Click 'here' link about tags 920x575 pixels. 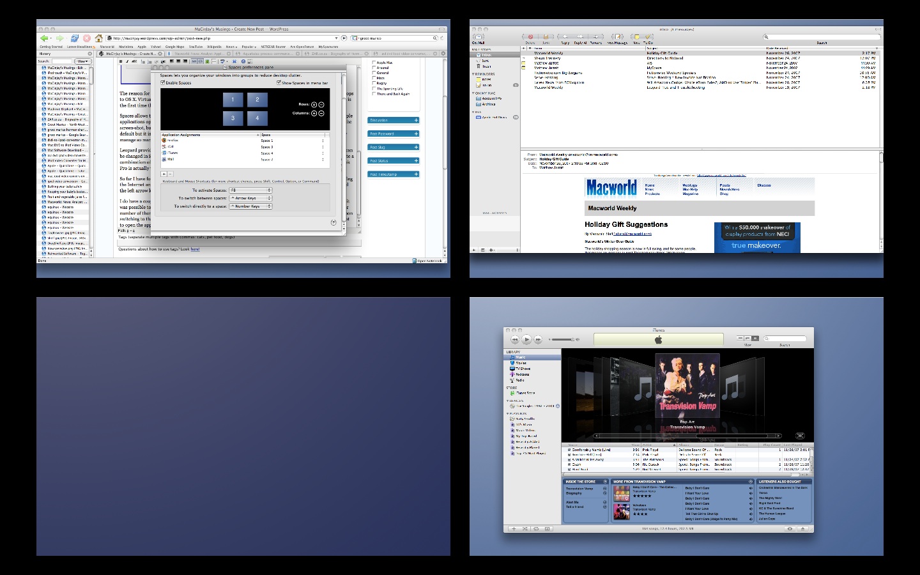[x=195, y=249]
